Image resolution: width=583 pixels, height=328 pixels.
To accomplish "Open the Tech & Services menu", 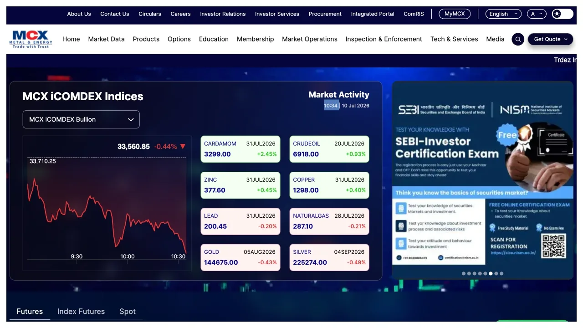I will pyautogui.click(x=454, y=39).
